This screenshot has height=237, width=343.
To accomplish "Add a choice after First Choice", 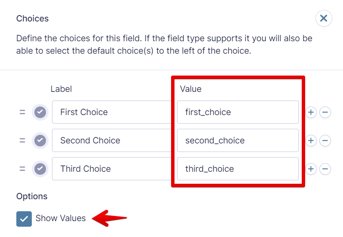I will [x=311, y=112].
